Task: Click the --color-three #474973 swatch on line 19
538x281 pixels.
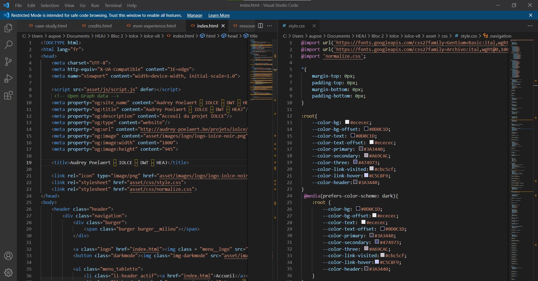Action: pyautogui.click(x=355, y=162)
